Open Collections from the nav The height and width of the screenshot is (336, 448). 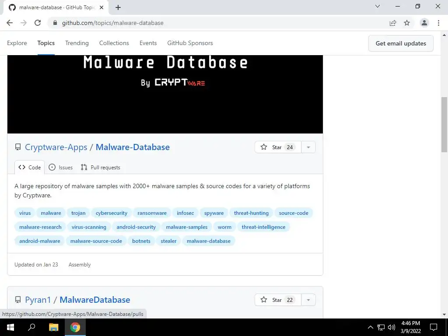pos(114,43)
